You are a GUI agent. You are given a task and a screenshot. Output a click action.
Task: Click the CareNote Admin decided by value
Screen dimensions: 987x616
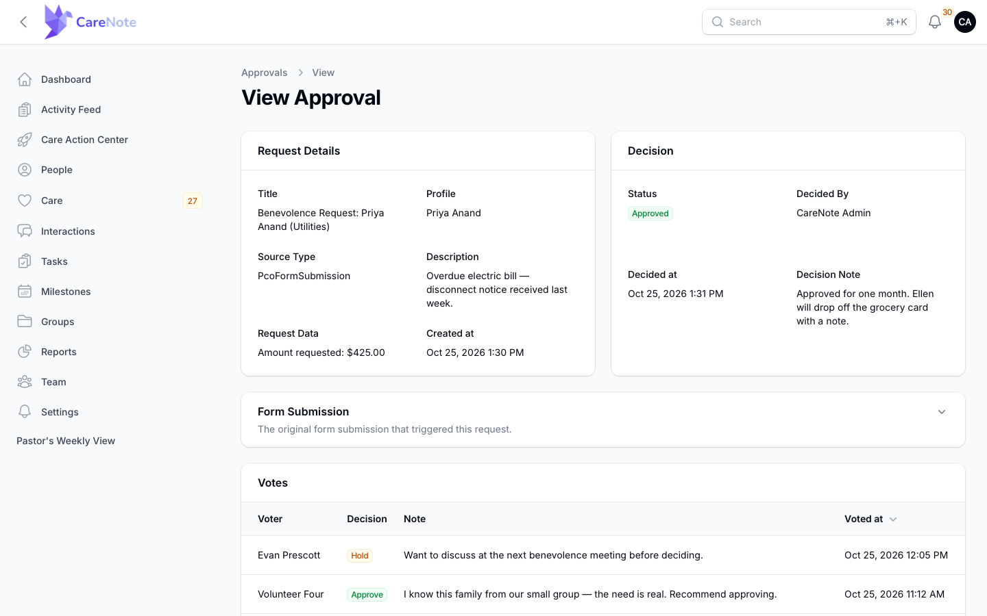click(x=833, y=213)
